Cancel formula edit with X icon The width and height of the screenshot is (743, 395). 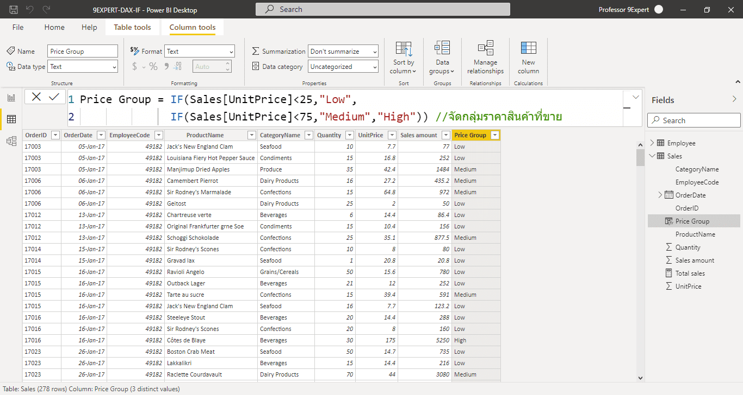(x=36, y=97)
